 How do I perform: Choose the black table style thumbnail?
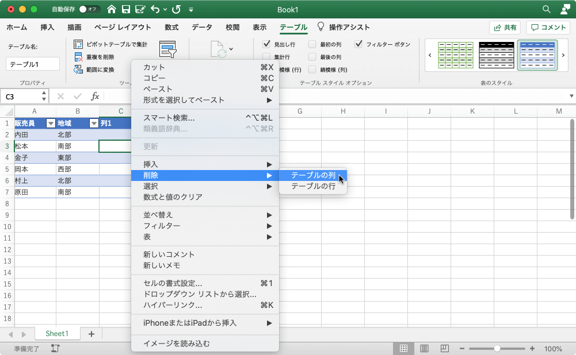pos(496,55)
